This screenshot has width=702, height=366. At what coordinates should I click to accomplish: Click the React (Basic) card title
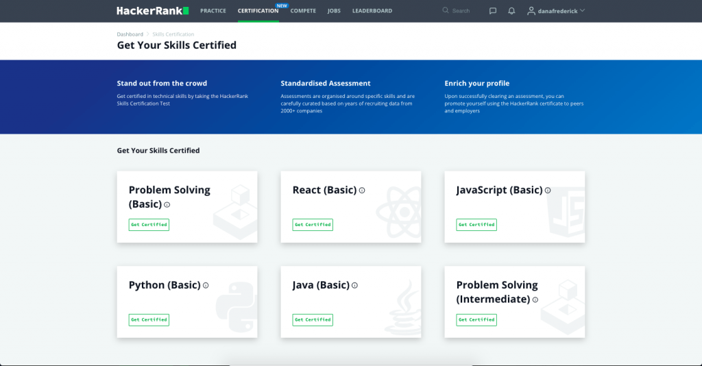[x=324, y=190]
